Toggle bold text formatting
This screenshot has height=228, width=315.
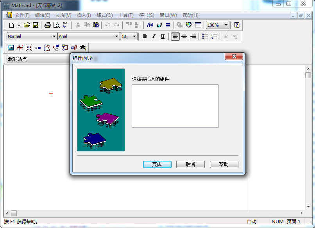144,36
